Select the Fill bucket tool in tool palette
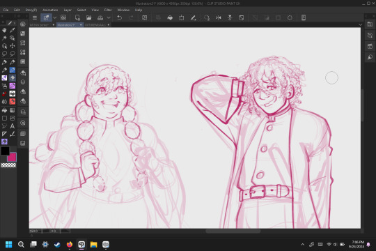376x251 pixels. click(x=4, y=110)
